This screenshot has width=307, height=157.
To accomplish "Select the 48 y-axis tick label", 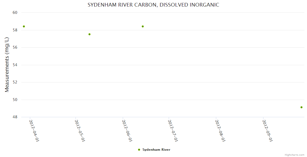I will 15,117.
